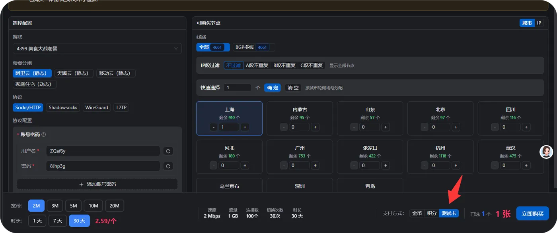
Task: Select 3M bandwidth
Action: [x=55, y=206]
